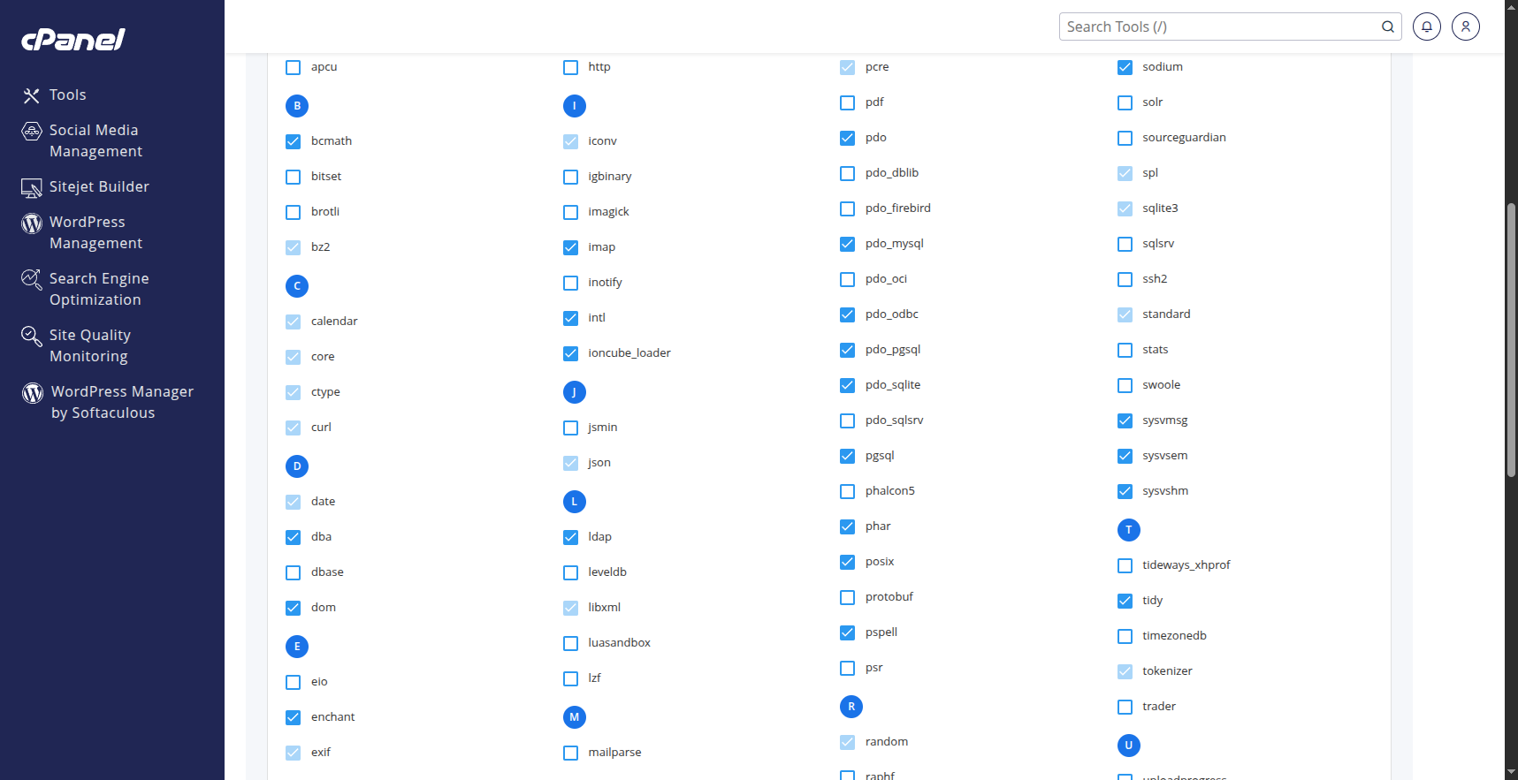The image size is (1518, 780).
Task: Click the page vertical scrollbar thumb
Action: click(1511, 340)
